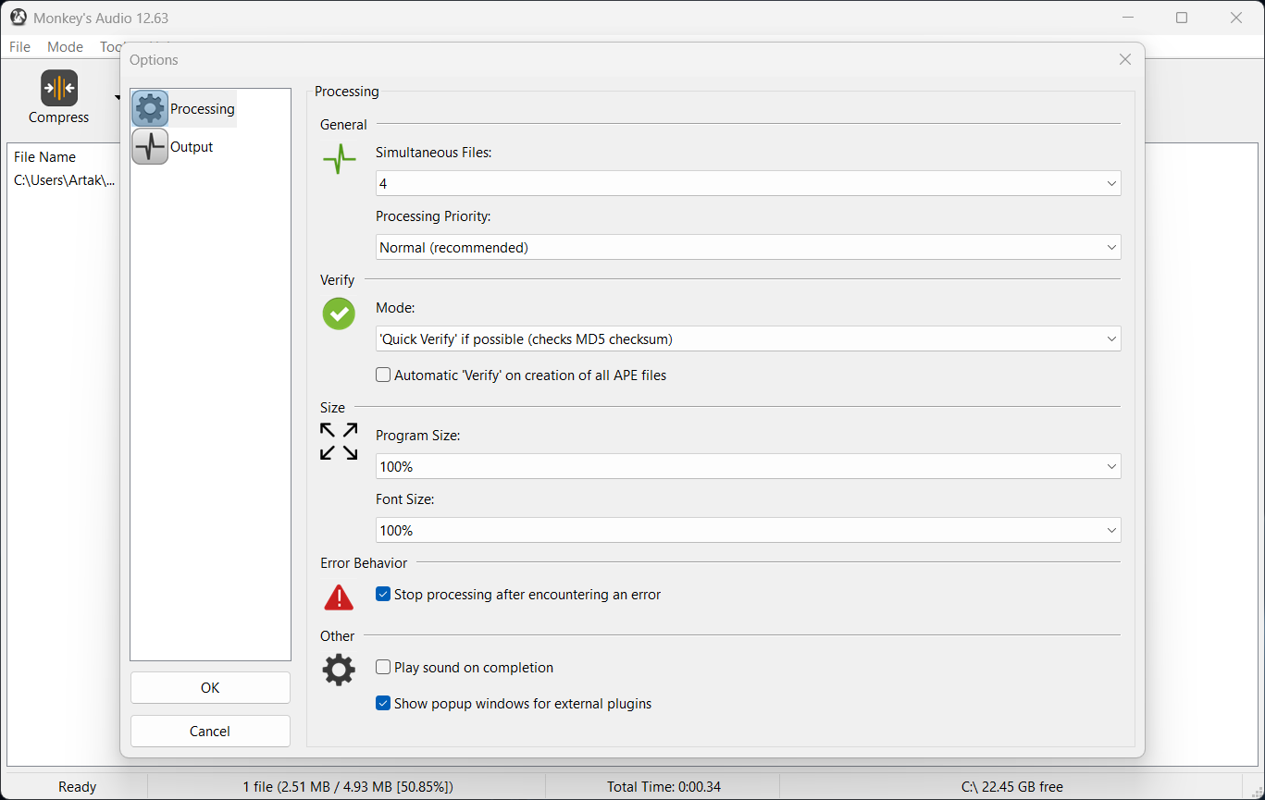
Task: Click the green pulse icon under General
Action: point(339,159)
